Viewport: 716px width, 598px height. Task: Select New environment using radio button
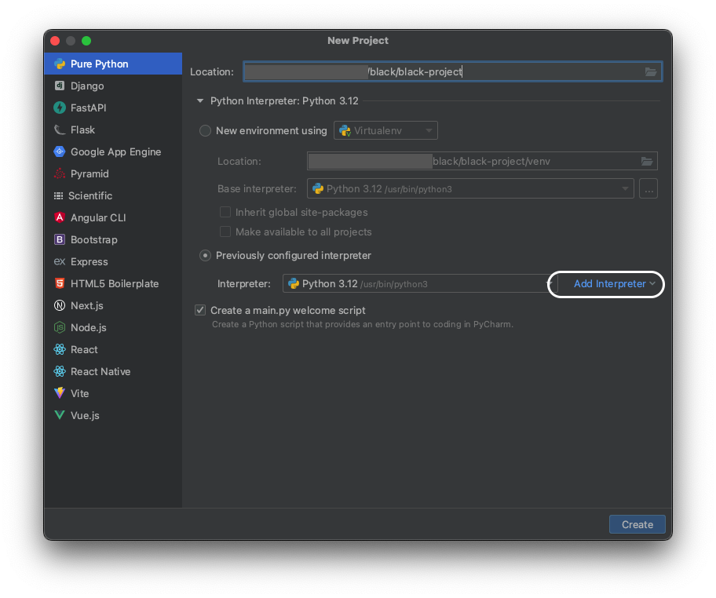tap(205, 130)
